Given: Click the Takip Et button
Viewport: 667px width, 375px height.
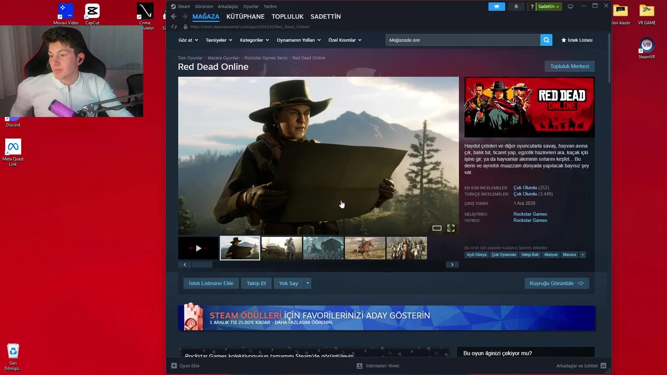Looking at the screenshot, I should point(256,283).
